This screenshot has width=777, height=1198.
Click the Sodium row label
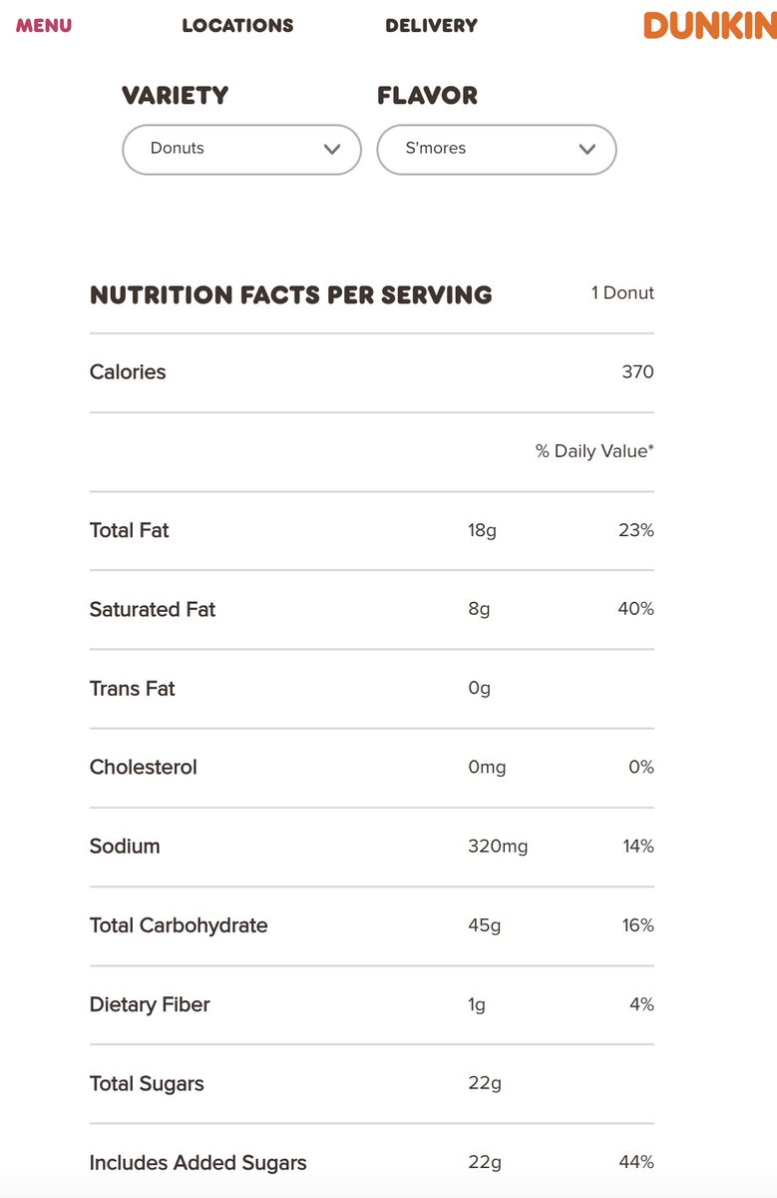point(125,847)
